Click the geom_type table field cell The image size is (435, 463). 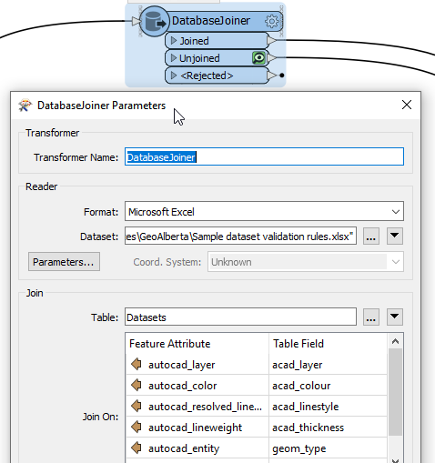coord(329,448)
